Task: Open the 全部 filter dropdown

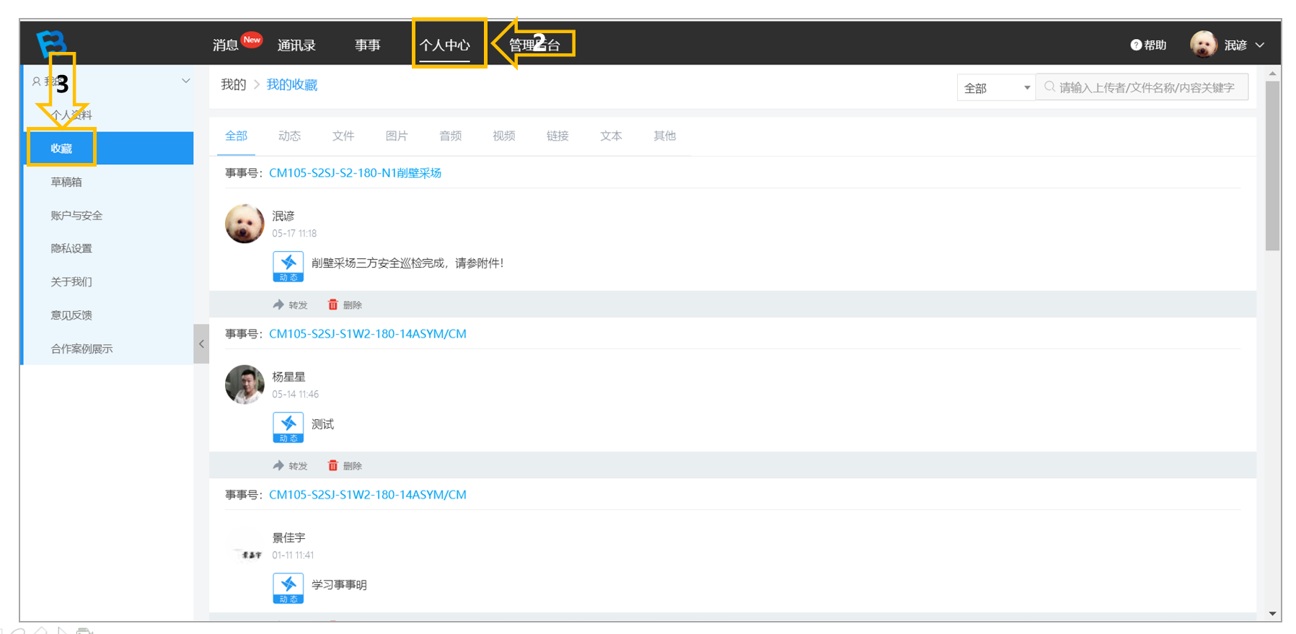Action: point(996,88)
